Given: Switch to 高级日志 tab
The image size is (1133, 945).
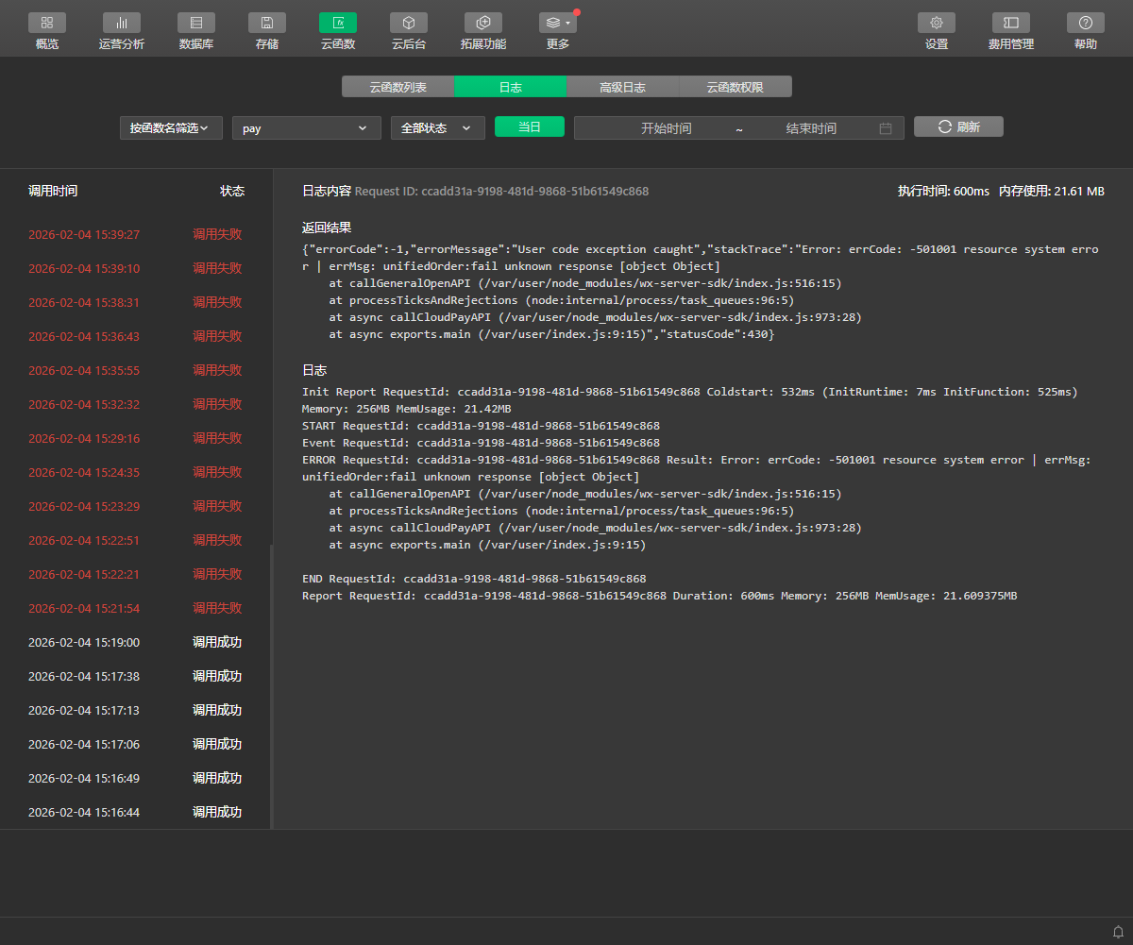Looking at the screenshot, I should [622, 87].
